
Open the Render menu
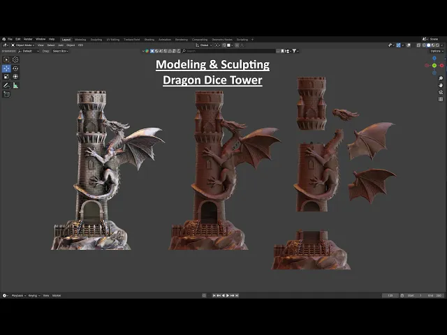pyautogui.click(x=28, y=39)
